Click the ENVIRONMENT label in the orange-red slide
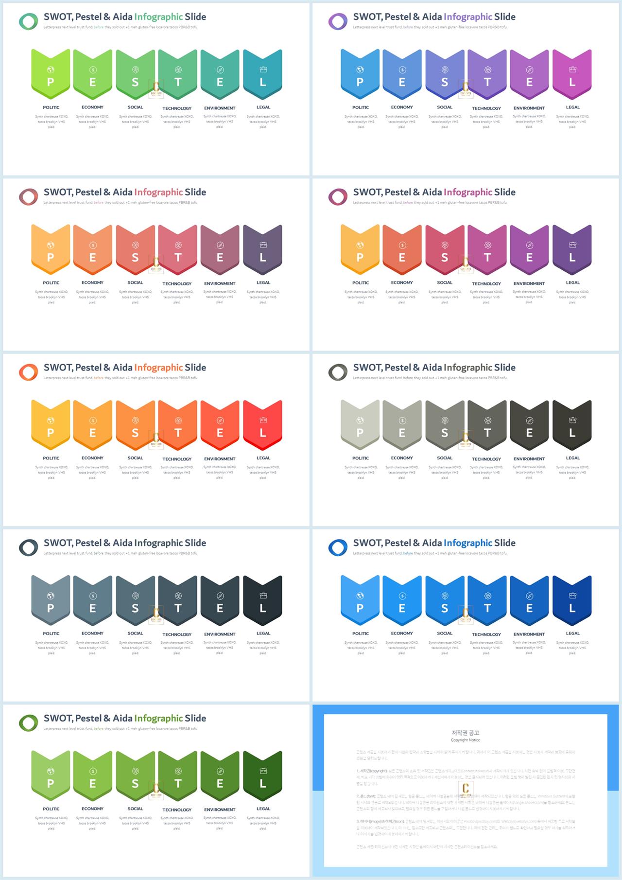Viewport: 622px width, 880px height. pos(220,458)
